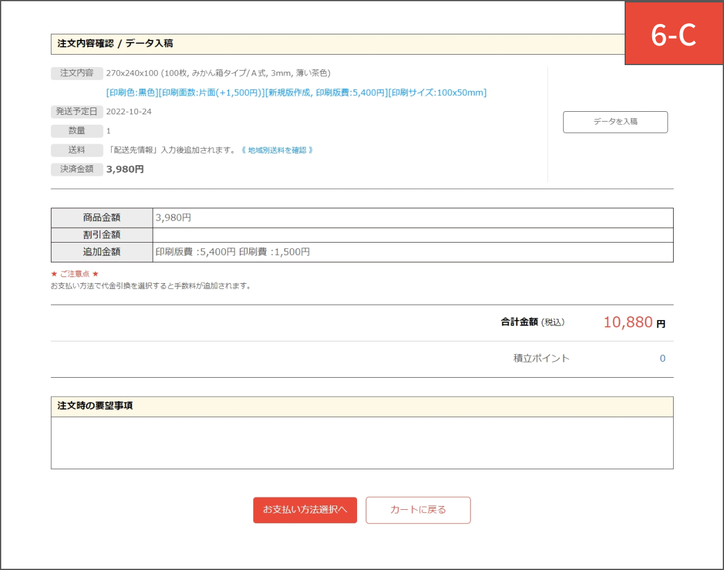724x570 pixels.
Task: Select order description 270x240x100 text
Action: (218, 73)
